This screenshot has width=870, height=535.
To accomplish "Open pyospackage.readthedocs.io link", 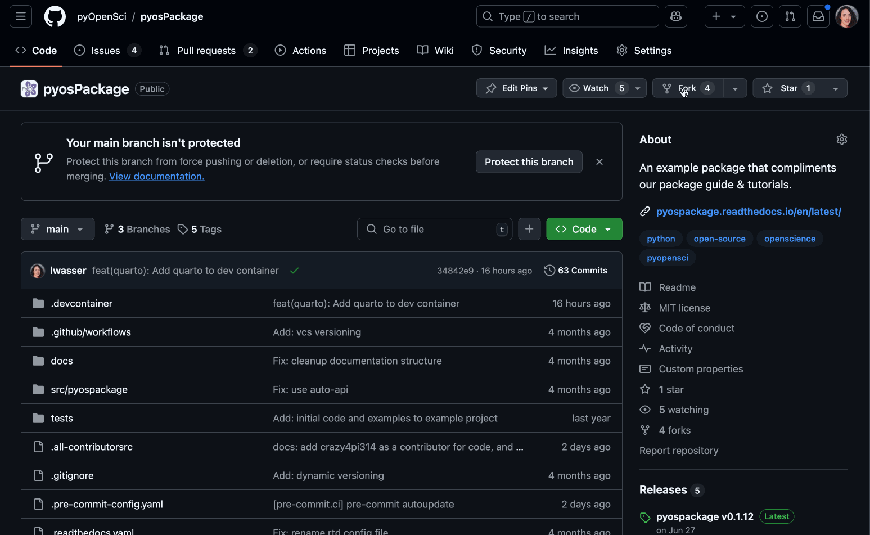I will point(749,212).
